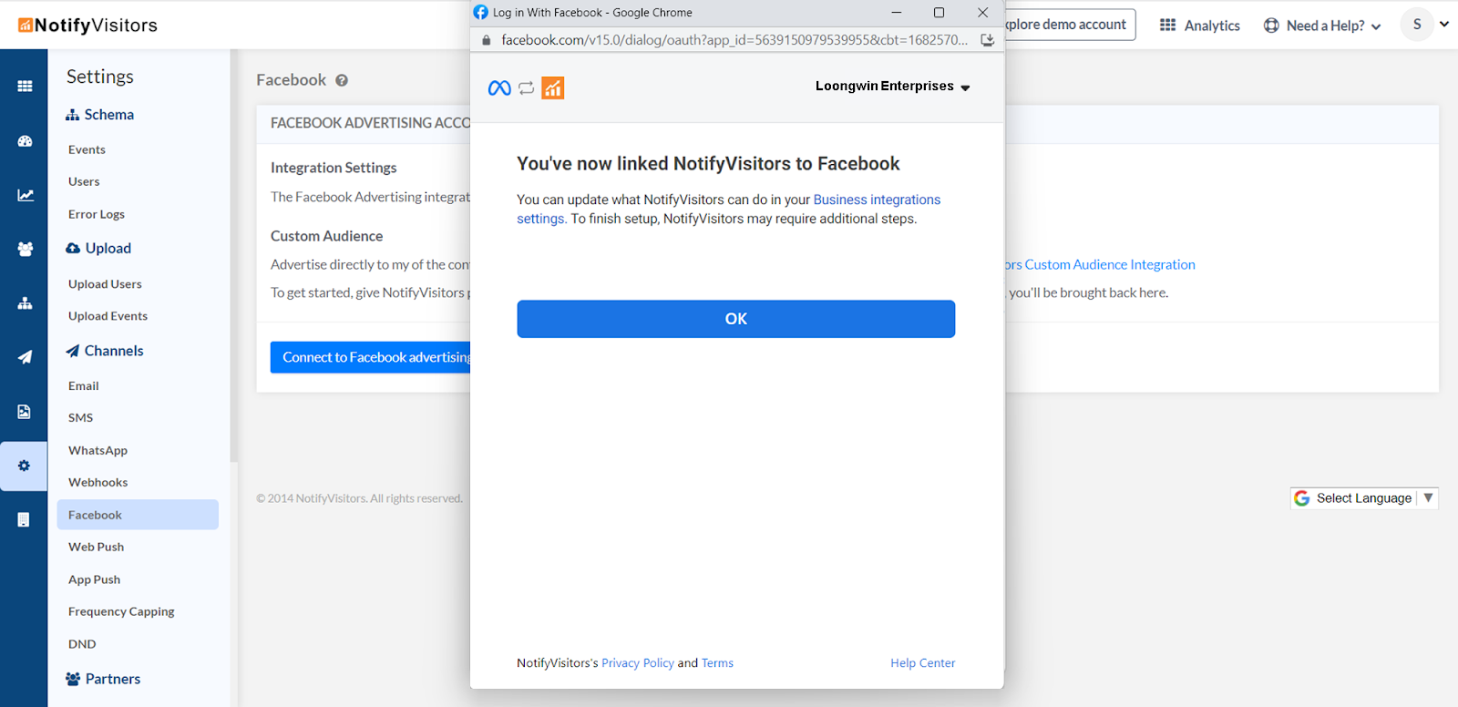This screenshot has width=1458, height=707.
Task: Open the Channels settings section
Action: click(x=104, y=351)
